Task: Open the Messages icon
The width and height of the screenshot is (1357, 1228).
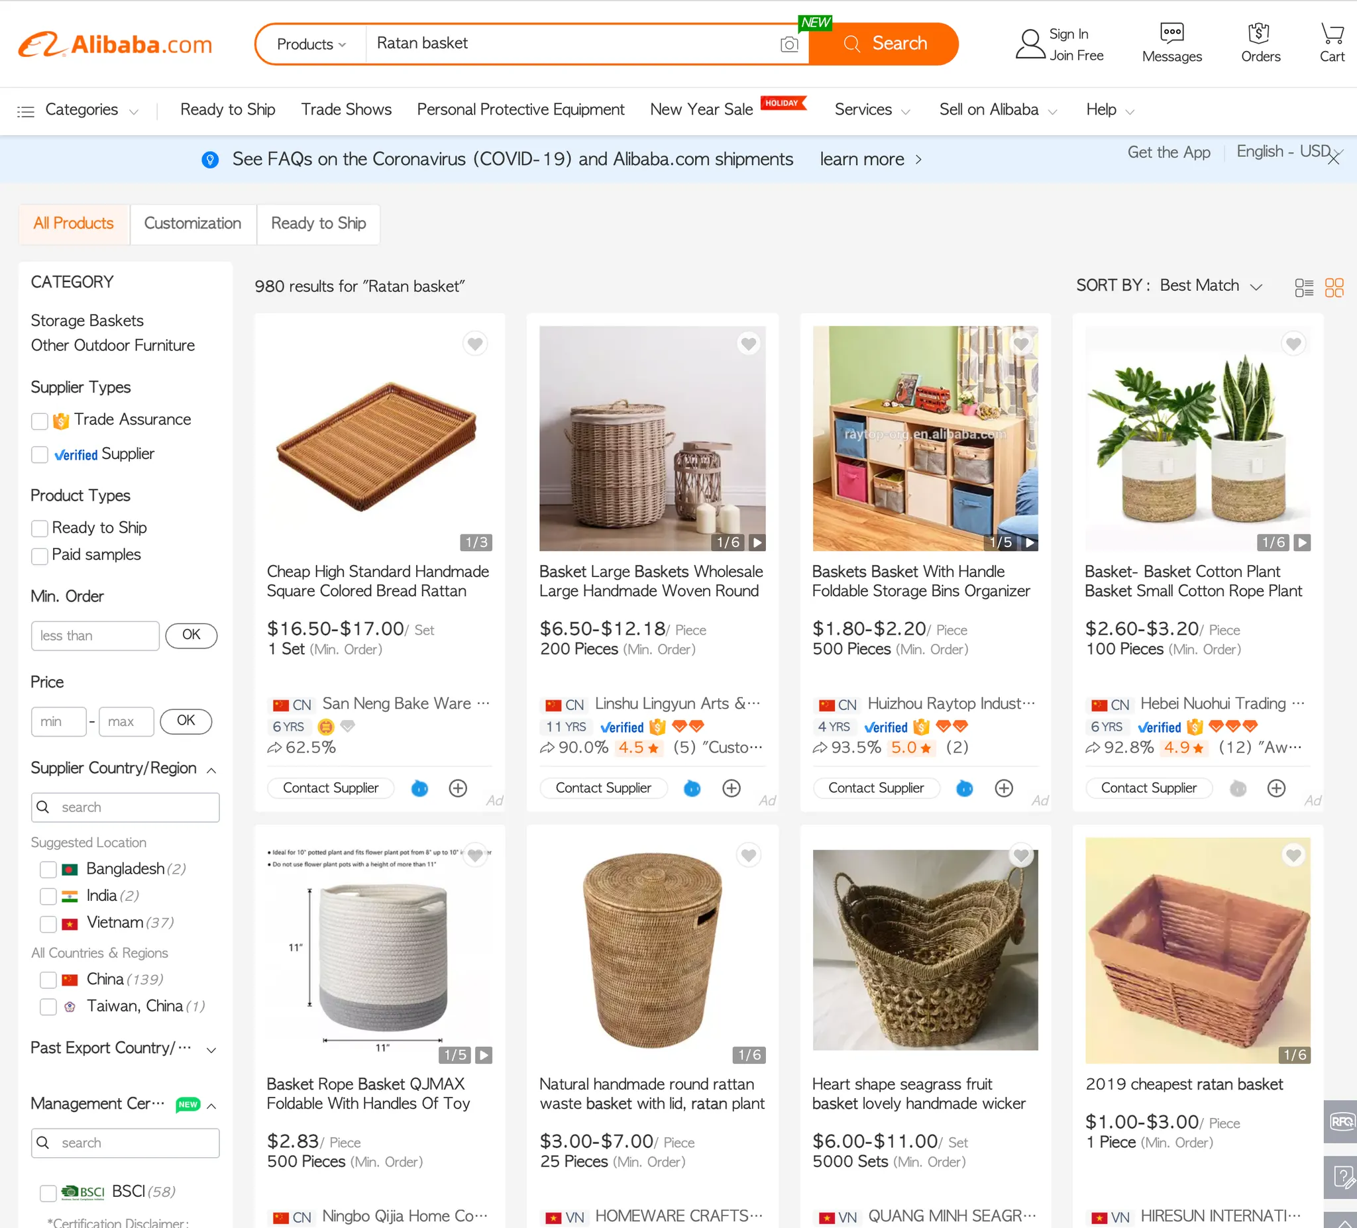Action: pyautogui.click(x=1171, y=43)
